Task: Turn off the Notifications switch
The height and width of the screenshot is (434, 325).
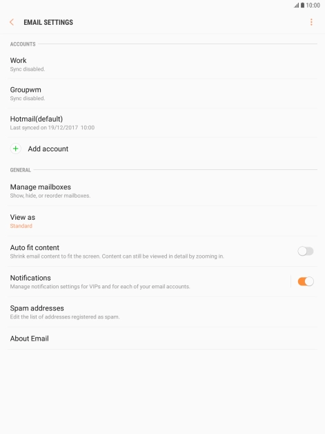Action: click(306, 281)
